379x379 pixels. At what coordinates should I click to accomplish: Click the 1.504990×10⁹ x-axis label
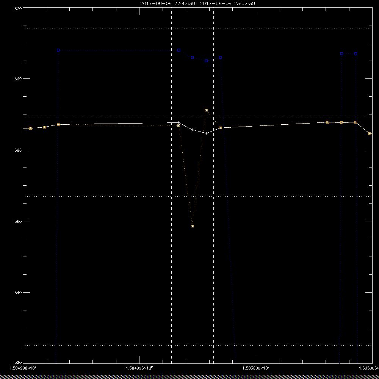pyautogui.click(x=23, y=368)
